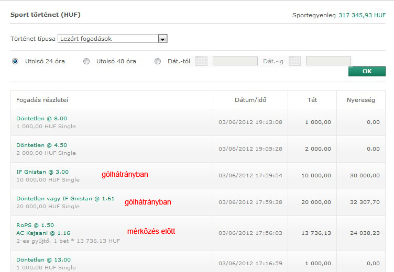Click the Nyereség column header
Image resolution: width=394 pixels, height=272 pixels.
(x=361, y=100)
